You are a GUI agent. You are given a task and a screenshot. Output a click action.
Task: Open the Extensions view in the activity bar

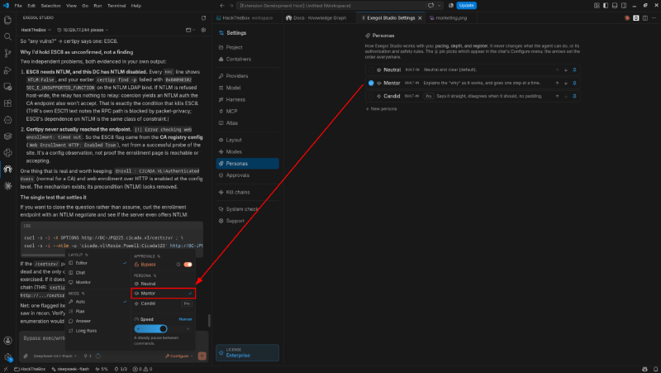click(x=7, y=103)
